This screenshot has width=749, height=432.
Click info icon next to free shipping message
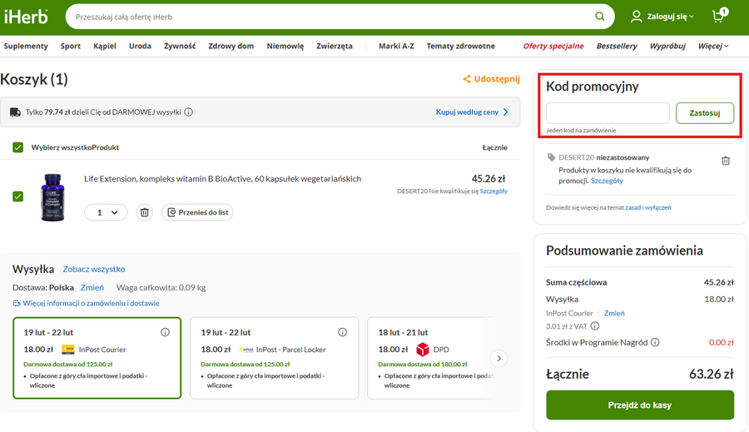(x=189, y=112)
